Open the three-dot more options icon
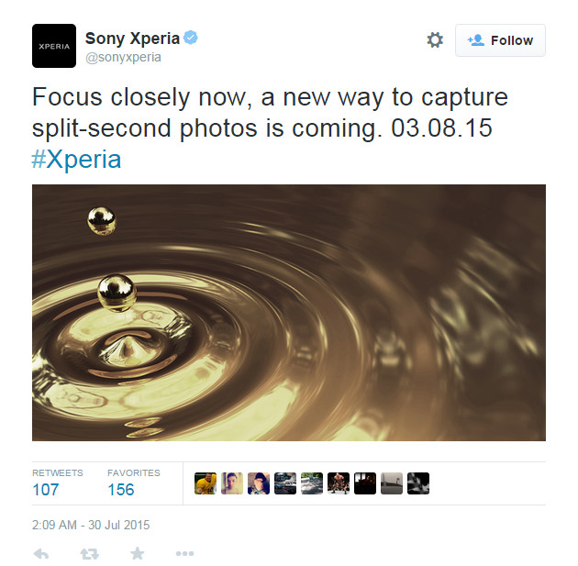Screen dimensions: 578x566 tap(184, 553)
